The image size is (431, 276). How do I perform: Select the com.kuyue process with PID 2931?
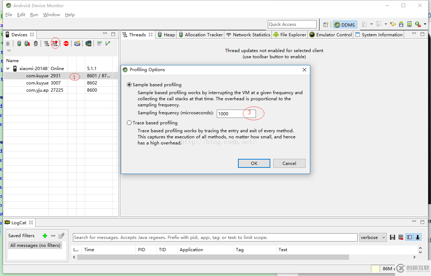[x=61, y=75]
